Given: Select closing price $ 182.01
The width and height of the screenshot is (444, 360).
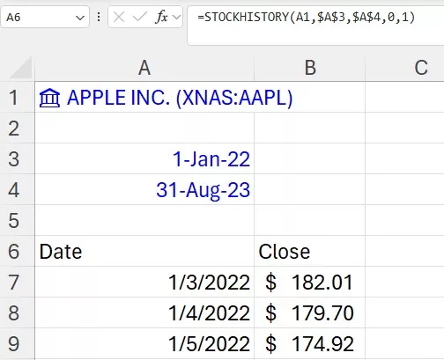Looking at the screenshot, I should [310, 282].
